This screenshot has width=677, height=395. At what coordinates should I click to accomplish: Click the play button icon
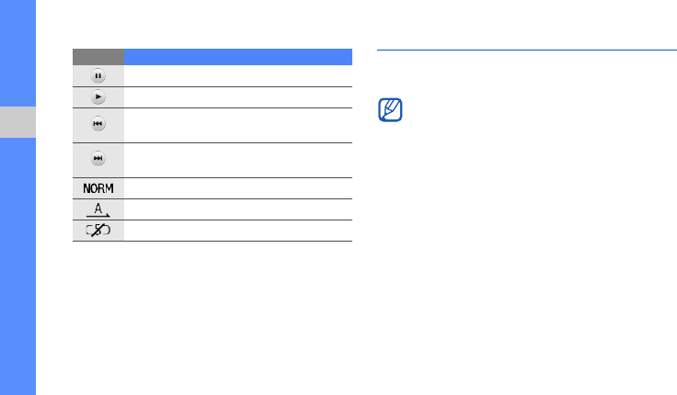click(98, 97)
